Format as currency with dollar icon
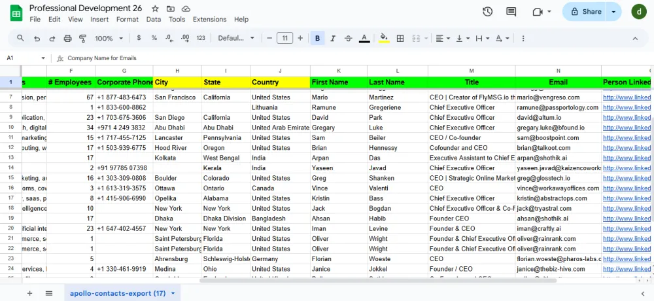654x301 pixels. tap(139, 38)
